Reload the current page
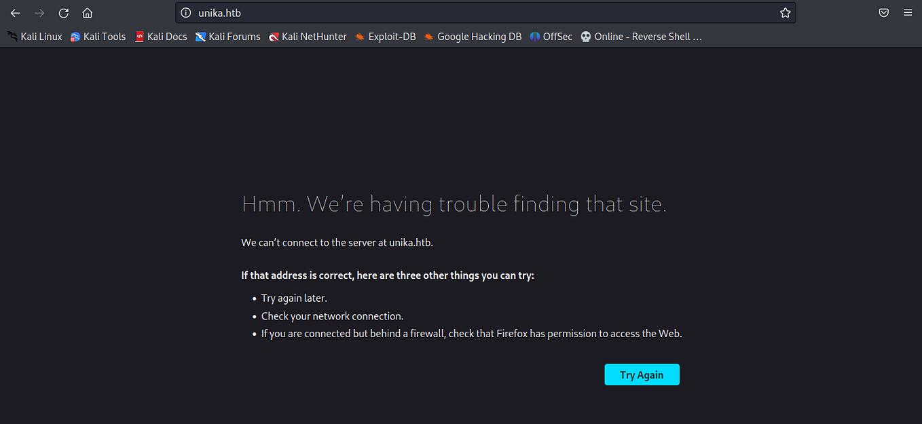The height and width of the screenshot is (424, 922). pos(63,13)
